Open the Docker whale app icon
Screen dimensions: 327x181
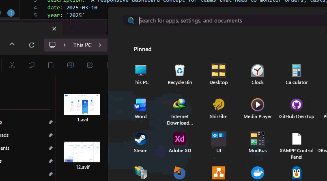(x=258, y=173)
